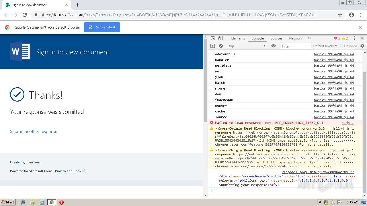Open the first jsll-4.js:1 source link

click(x=343, y=128)
